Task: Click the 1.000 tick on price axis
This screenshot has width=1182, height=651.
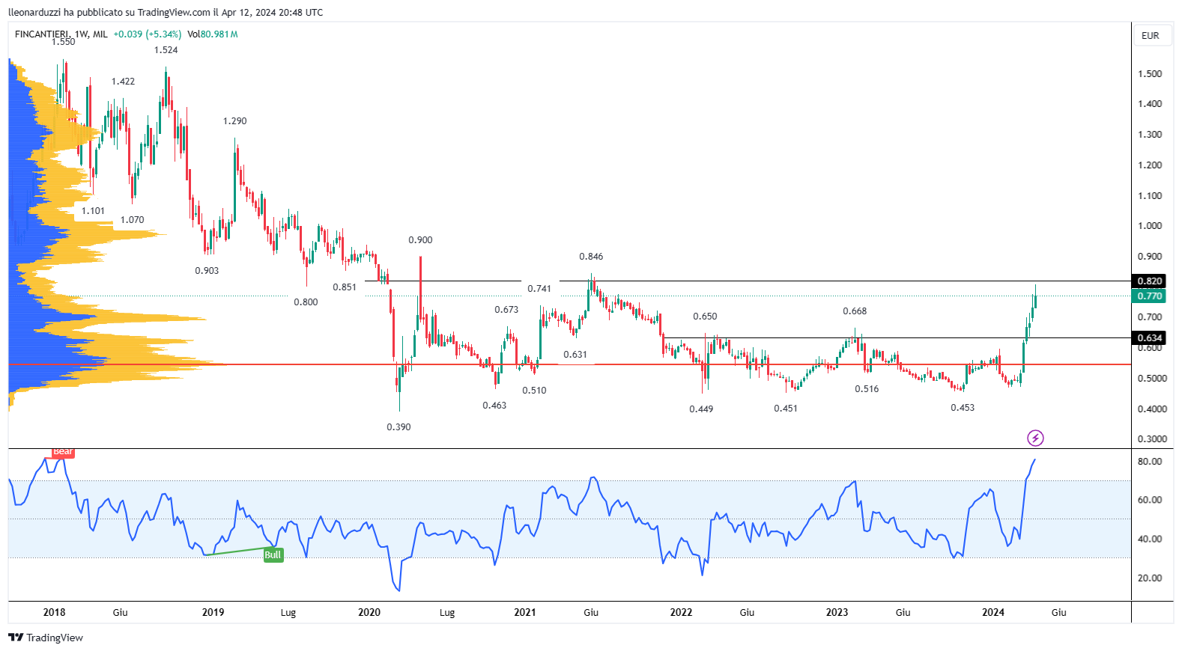Action: click(1150, 225)
